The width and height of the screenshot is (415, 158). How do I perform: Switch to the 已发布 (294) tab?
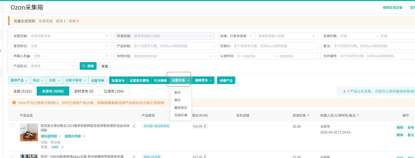(114, 91)
